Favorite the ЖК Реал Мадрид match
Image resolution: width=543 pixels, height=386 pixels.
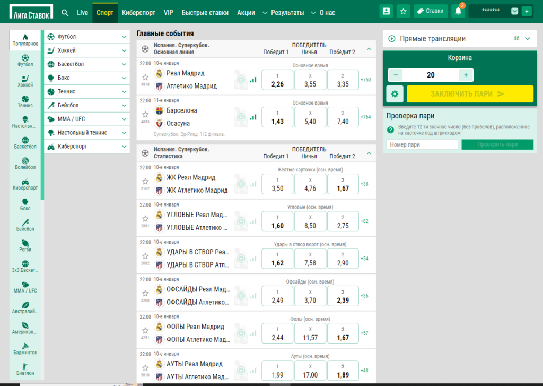coord(145,182)
